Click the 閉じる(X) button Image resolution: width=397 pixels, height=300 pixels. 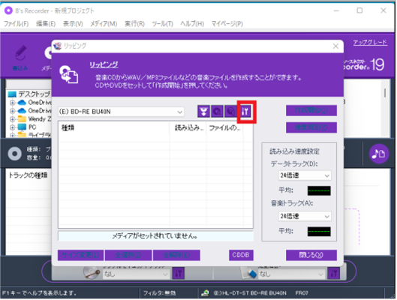(x=311, y=255)
